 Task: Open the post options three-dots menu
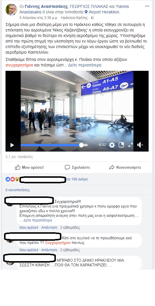pos(147,6)
